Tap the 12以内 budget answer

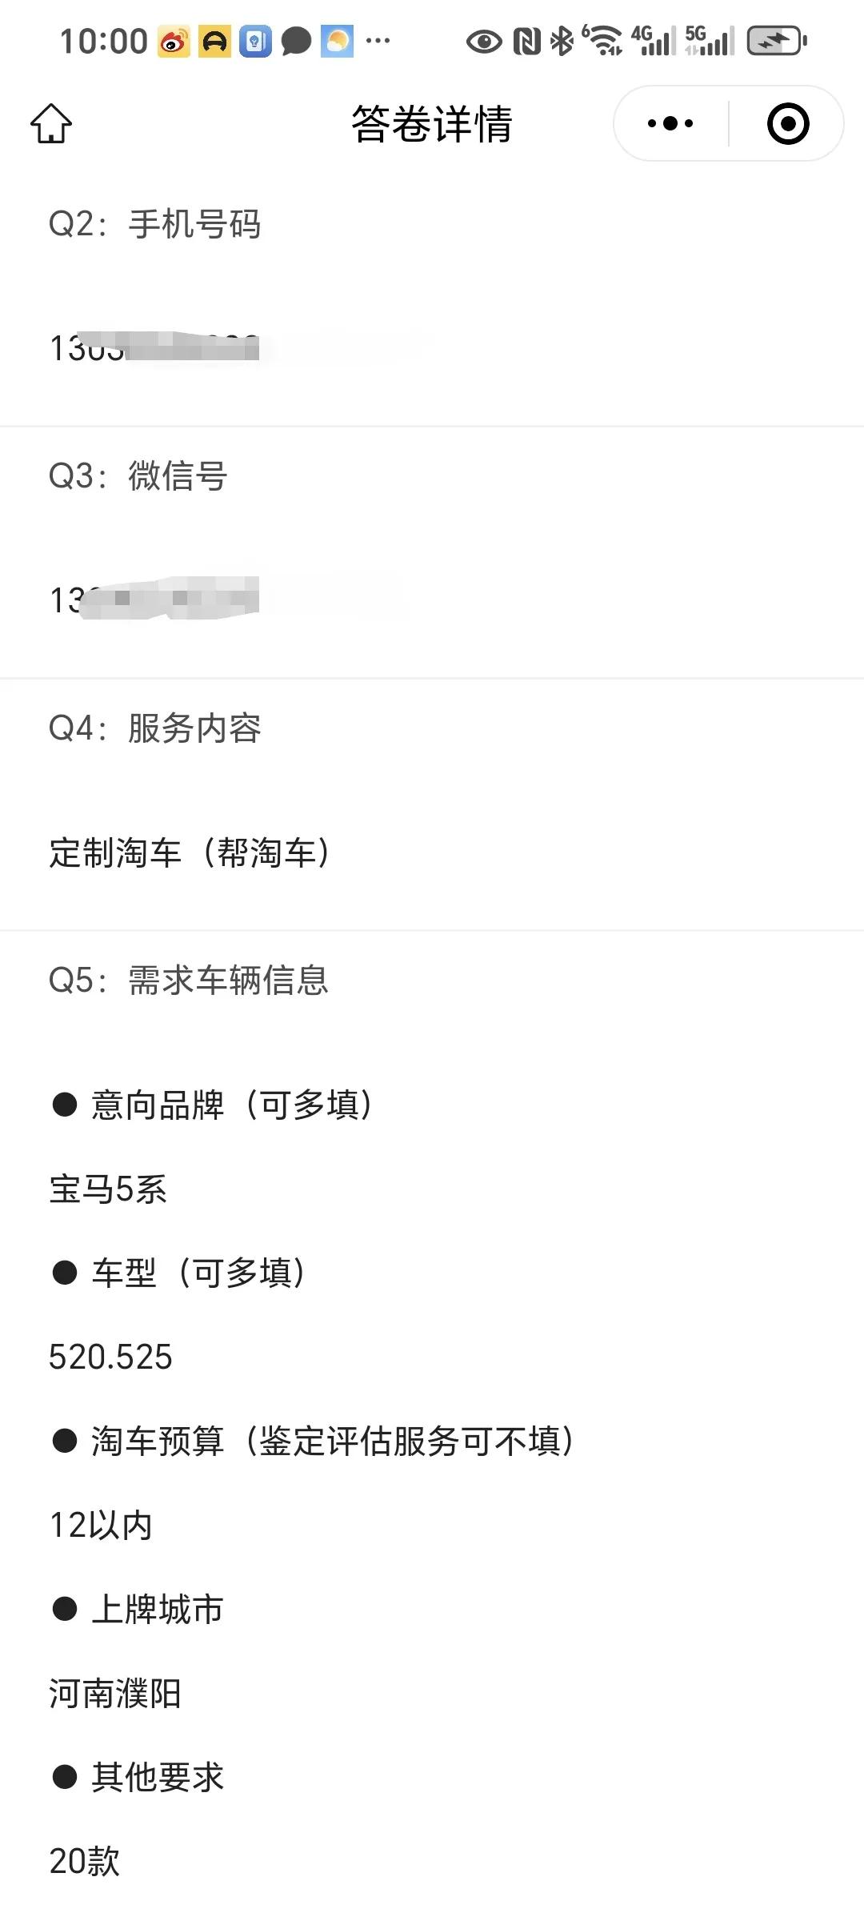(101, 1525)
